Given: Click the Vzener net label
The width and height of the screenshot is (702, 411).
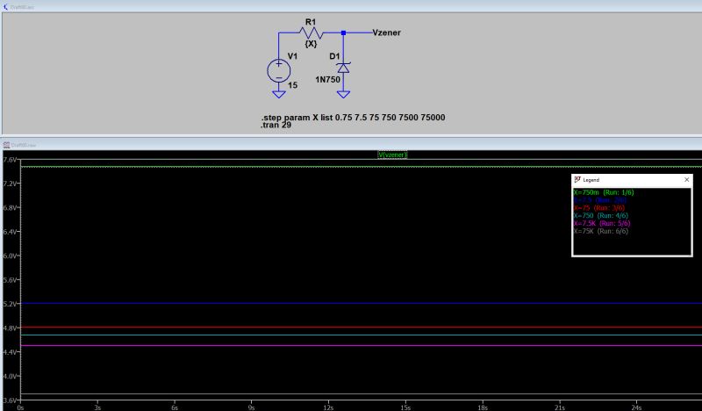Looking at the screenshot, I should tap(386, 32).
